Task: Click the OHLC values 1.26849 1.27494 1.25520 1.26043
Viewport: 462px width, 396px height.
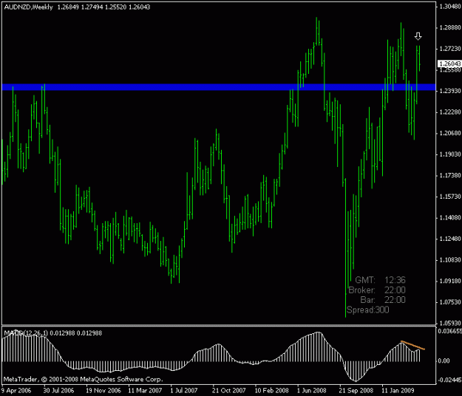Action: (103, 7)
